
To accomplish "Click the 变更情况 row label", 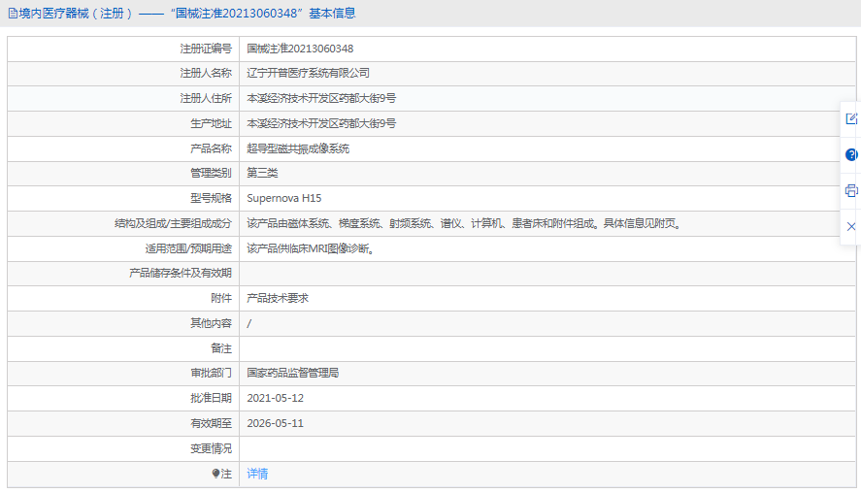I will [211, 448].
